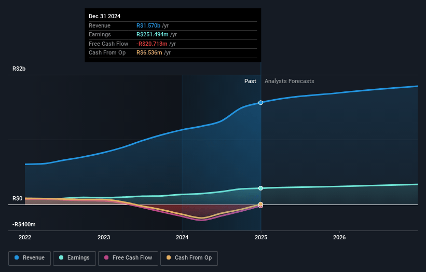Click the Past section label
The image size is (426, 272).
(250, 81)
